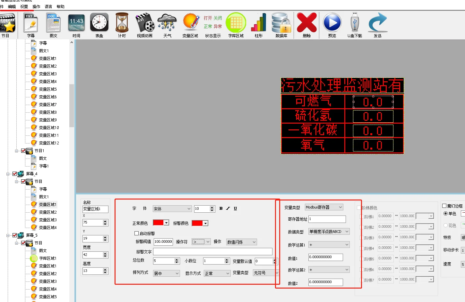This screenshot has width=465, height=302.
Task: Select 变量区域10 in the tree
Action: click(x=49, y=127)
